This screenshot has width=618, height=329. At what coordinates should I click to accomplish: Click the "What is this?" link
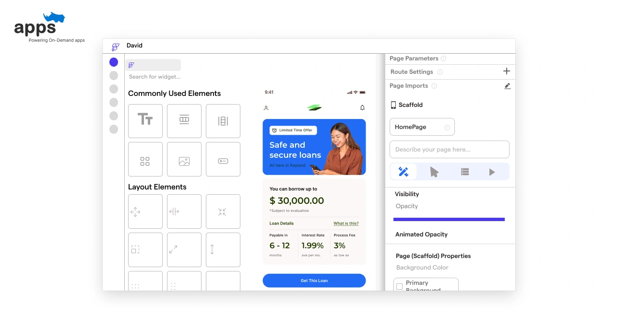(x=346, y=223)
